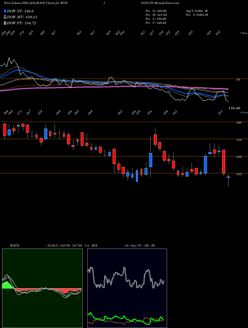This screenshot has width=248, height=328.
Task: Click the ADX panel title
Action: coord(95,245)
